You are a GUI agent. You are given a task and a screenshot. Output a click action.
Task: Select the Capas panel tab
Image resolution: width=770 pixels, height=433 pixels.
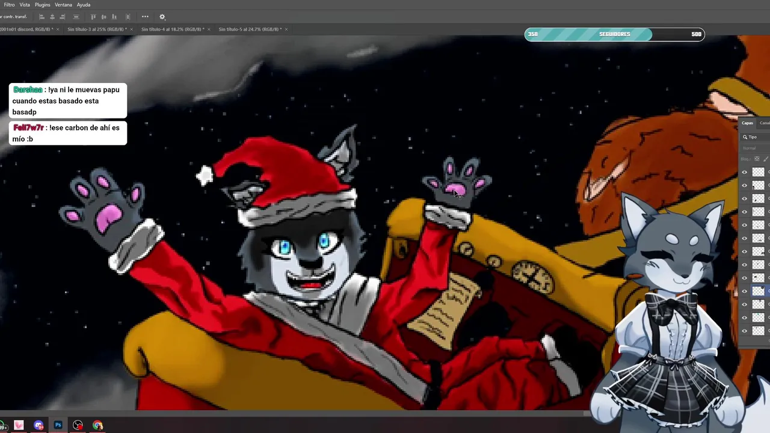(x=747, y=123)
